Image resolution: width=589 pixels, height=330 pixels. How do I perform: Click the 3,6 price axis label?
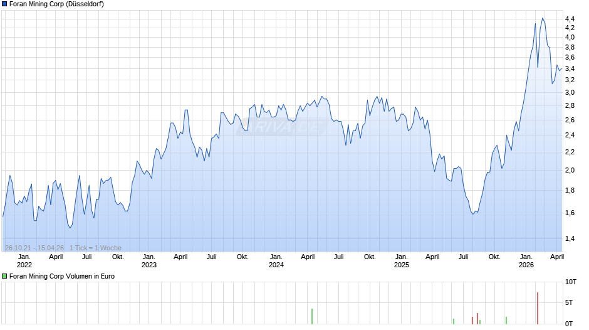pos(570,58)
